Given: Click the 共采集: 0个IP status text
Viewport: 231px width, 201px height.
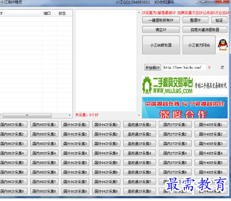Looking at the screenshot, I should [x=87, y=115].
